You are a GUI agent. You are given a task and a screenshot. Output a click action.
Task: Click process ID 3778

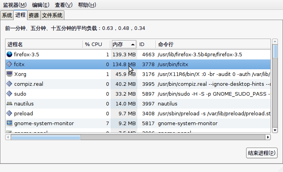(x=148, y=64)
